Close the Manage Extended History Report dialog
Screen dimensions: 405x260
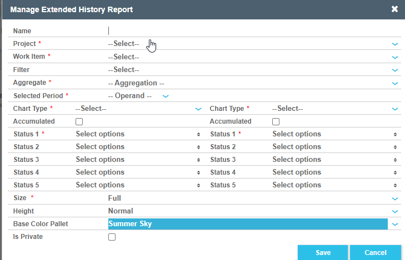[x=394, y=9]
